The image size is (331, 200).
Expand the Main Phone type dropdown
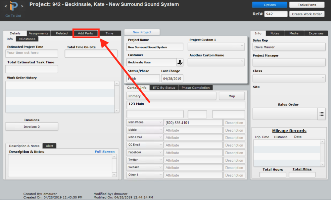(145, 122)
